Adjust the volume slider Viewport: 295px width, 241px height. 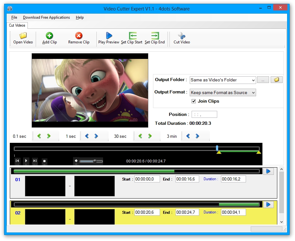click(x=95, y=161)
